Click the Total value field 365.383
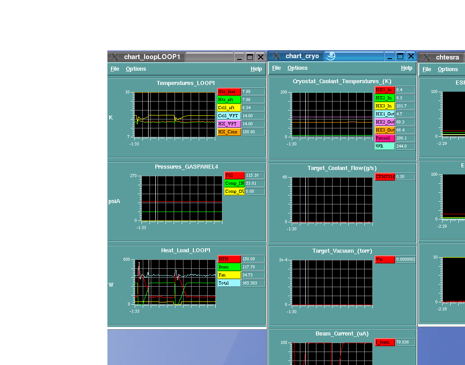This screenshot has height=365, width=465. click(253, 283)
